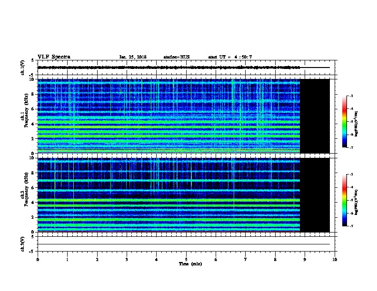Click the time axis tick label "5" under the ch.3 panel
The width and height of the screenshot is (377, 291).
[x=186, y=259]
